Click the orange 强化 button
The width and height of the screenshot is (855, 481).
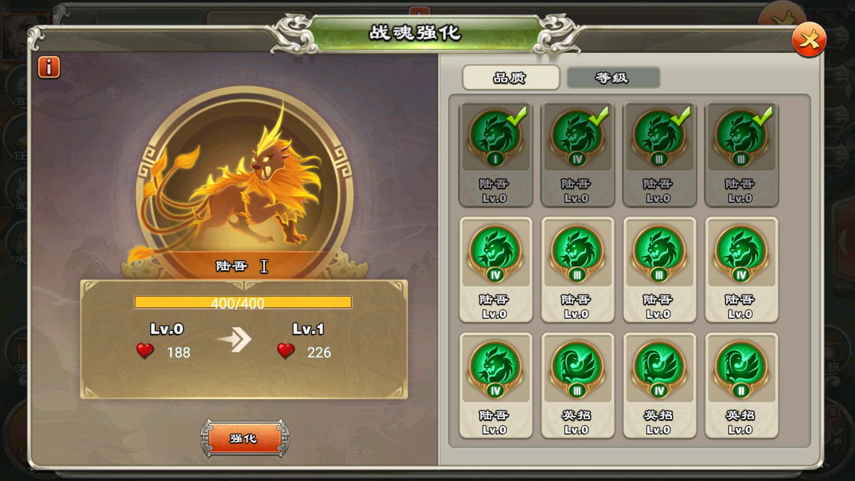coord(245,439)
